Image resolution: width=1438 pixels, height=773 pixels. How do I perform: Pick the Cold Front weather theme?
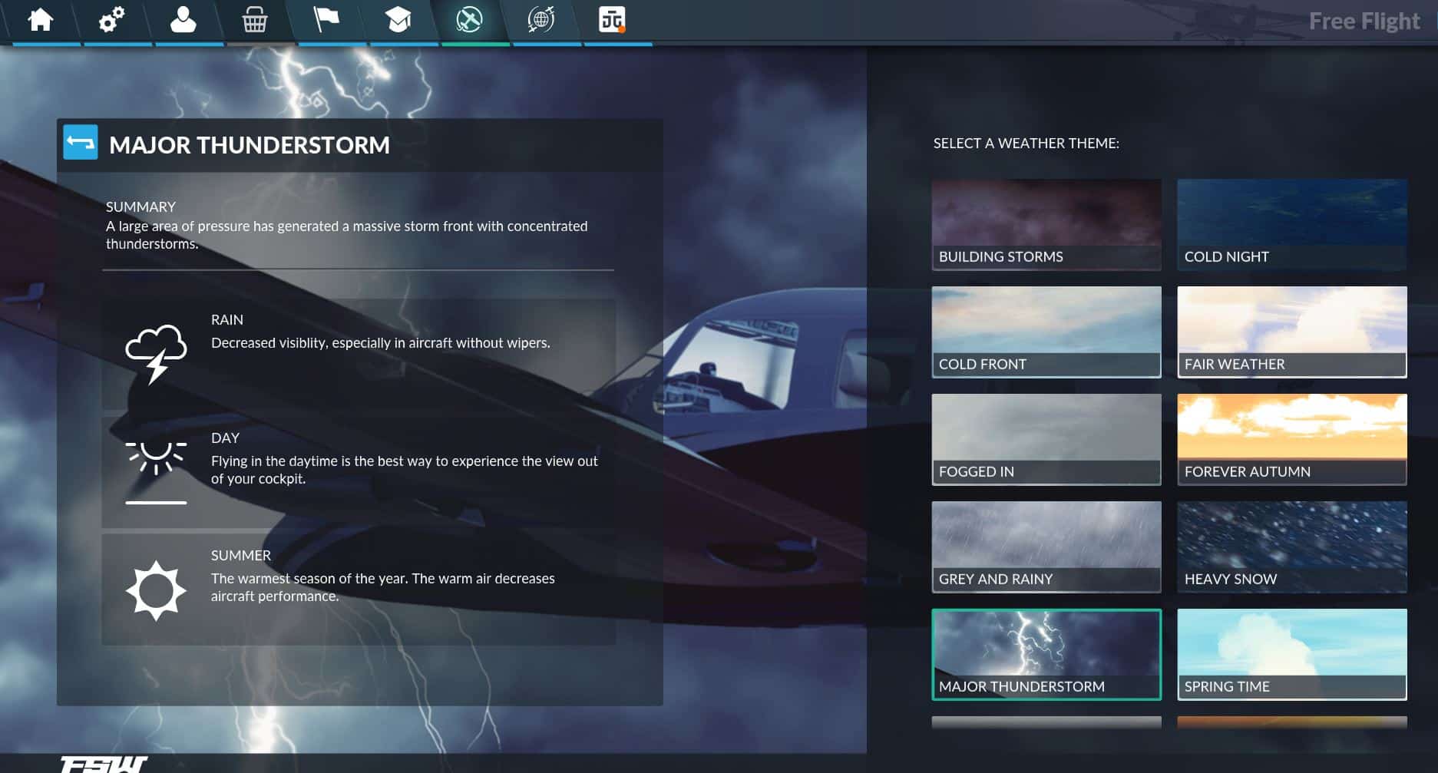click(1046, 332)
